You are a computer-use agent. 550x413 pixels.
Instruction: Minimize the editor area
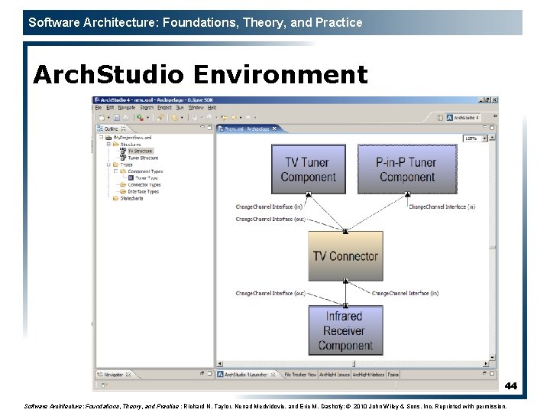coord(485,127)
